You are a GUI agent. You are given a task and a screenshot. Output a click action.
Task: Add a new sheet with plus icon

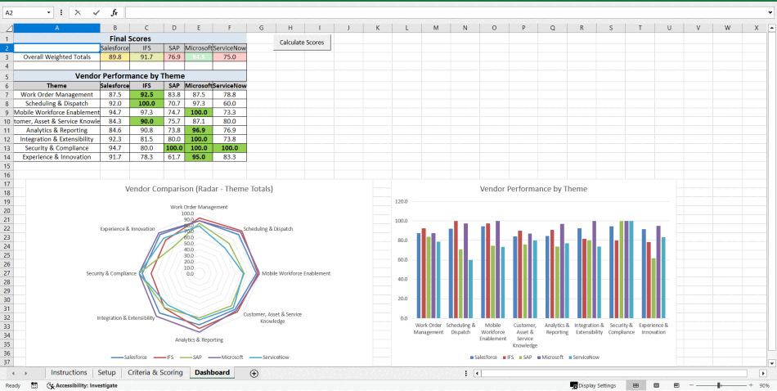(254, 373)
